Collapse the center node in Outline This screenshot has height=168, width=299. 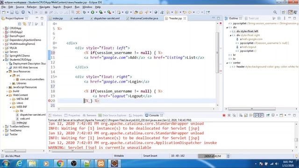[x=227, y=63]
